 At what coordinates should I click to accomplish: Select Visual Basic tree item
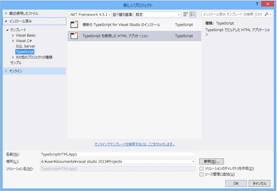click(26, 35)
